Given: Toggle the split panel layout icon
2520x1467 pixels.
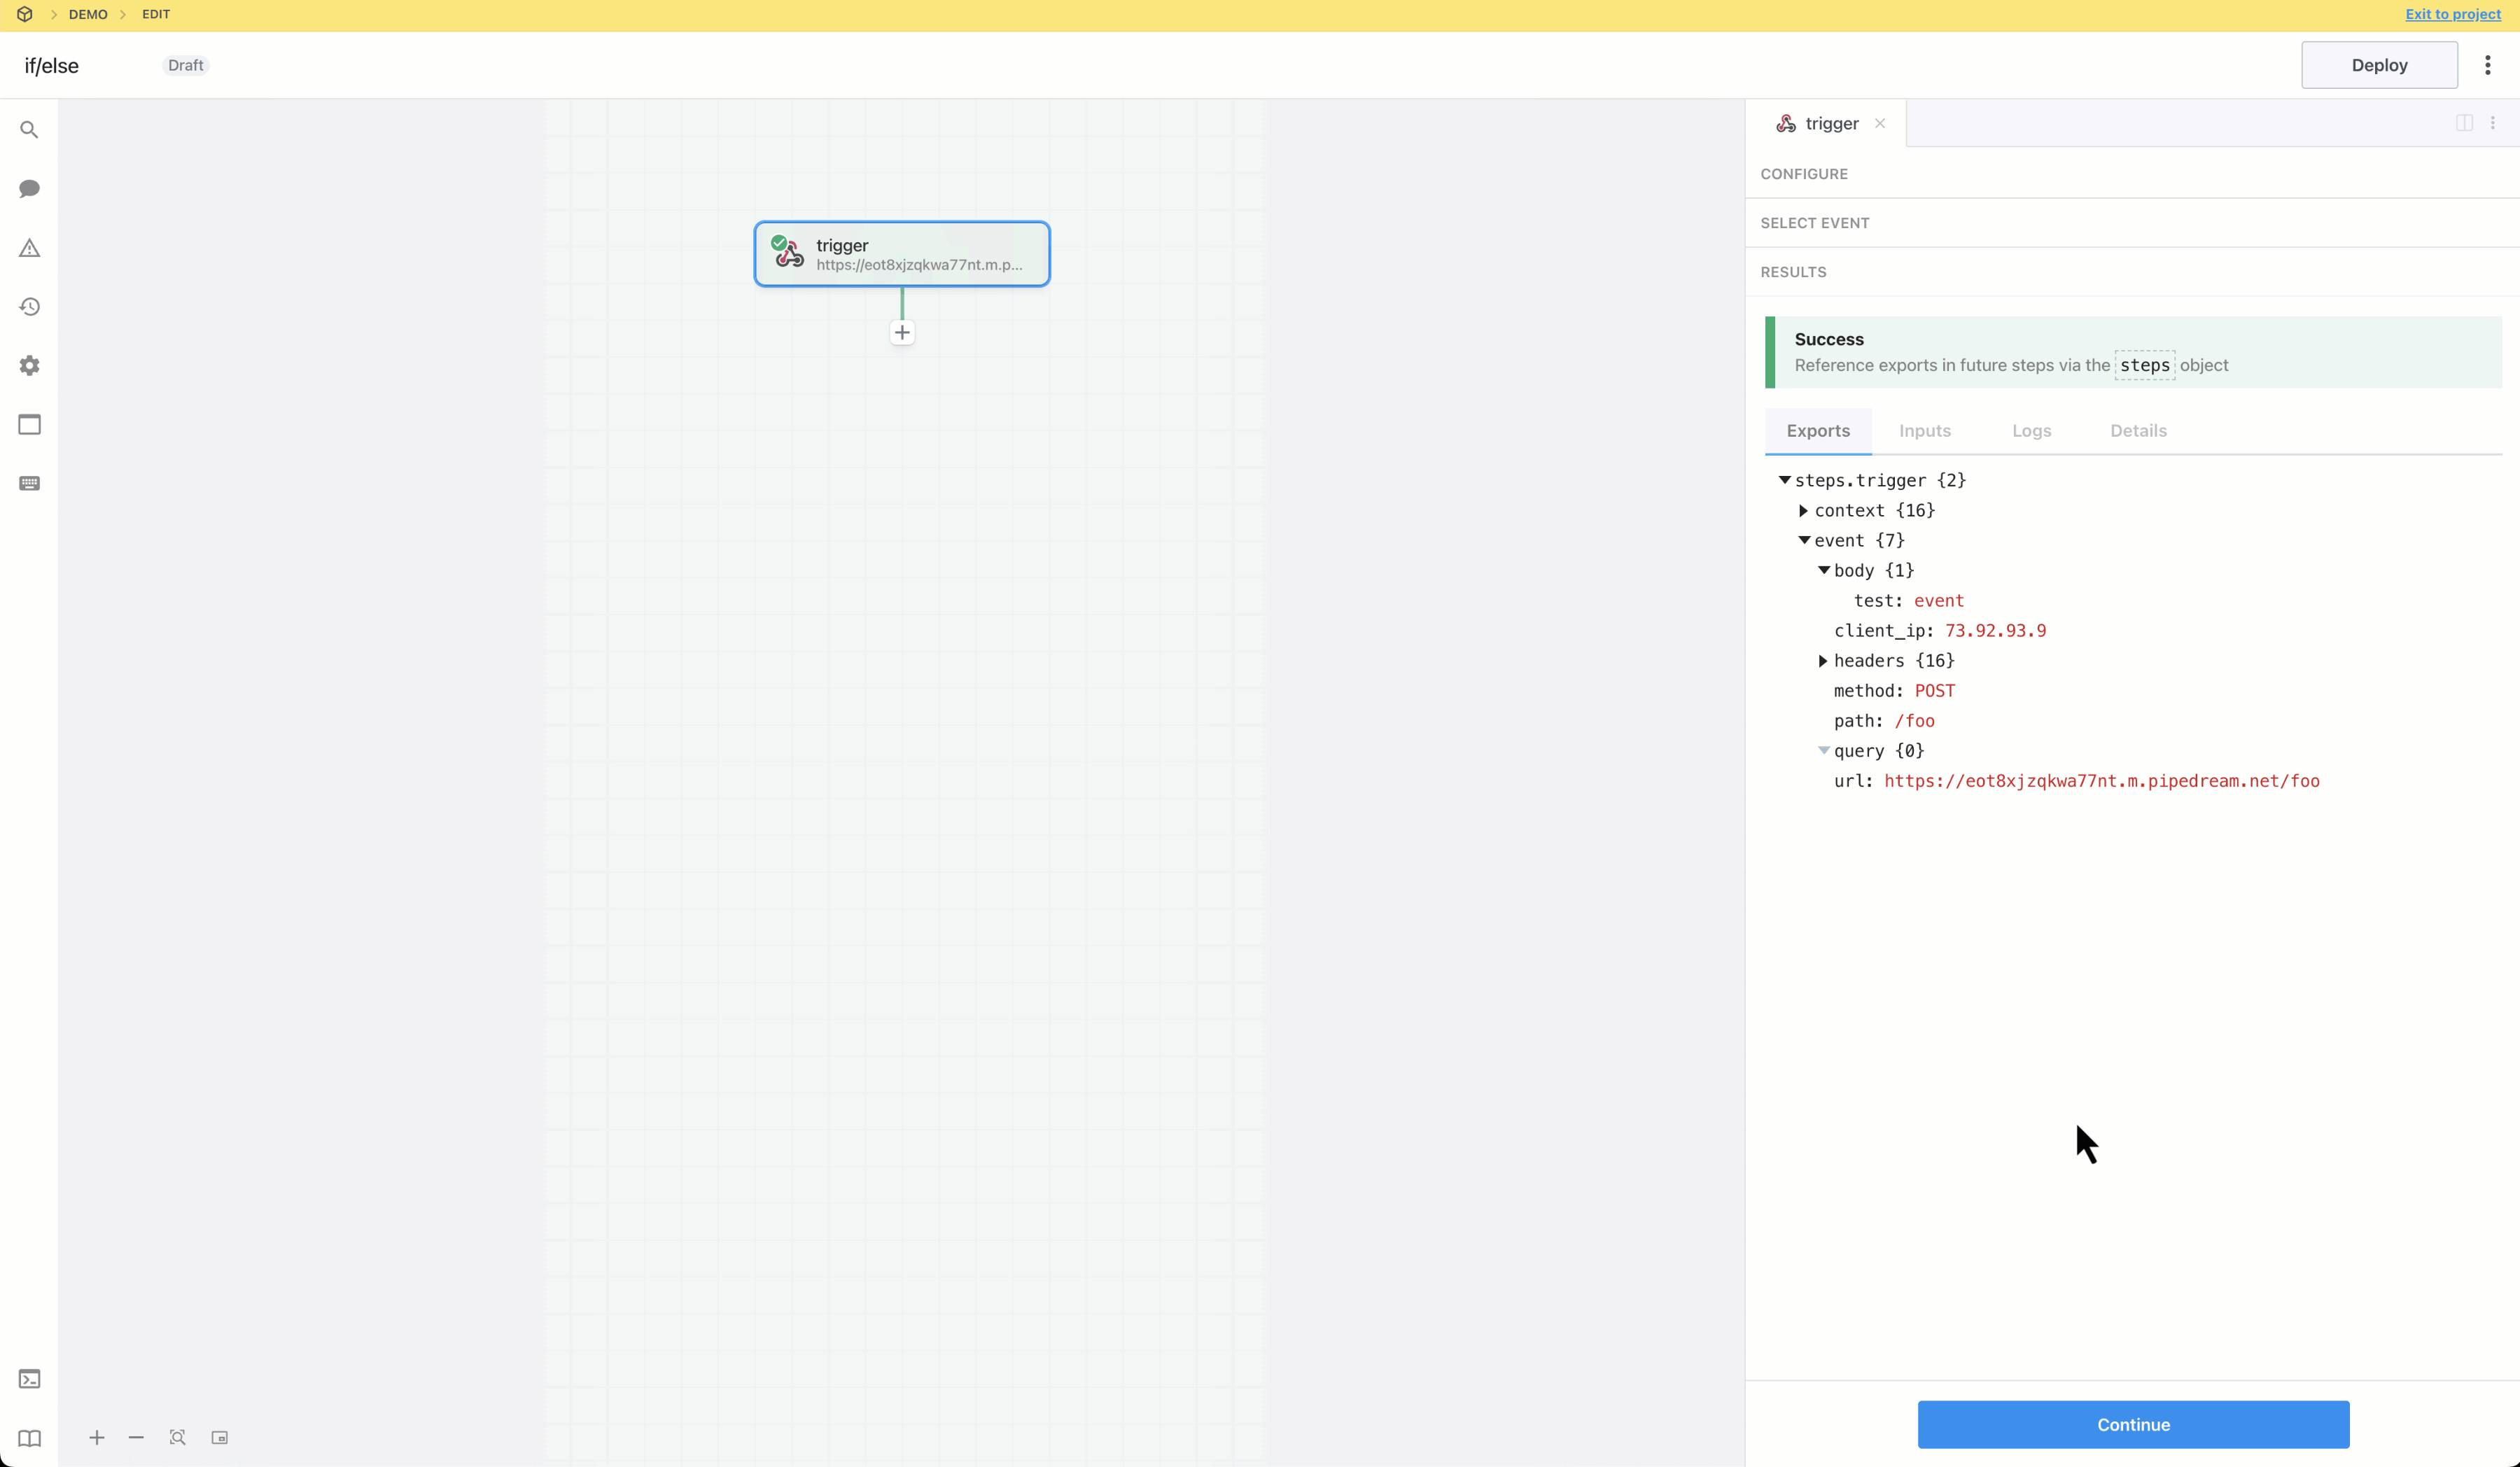Looking at the screenshot, I should (2464, 123).
